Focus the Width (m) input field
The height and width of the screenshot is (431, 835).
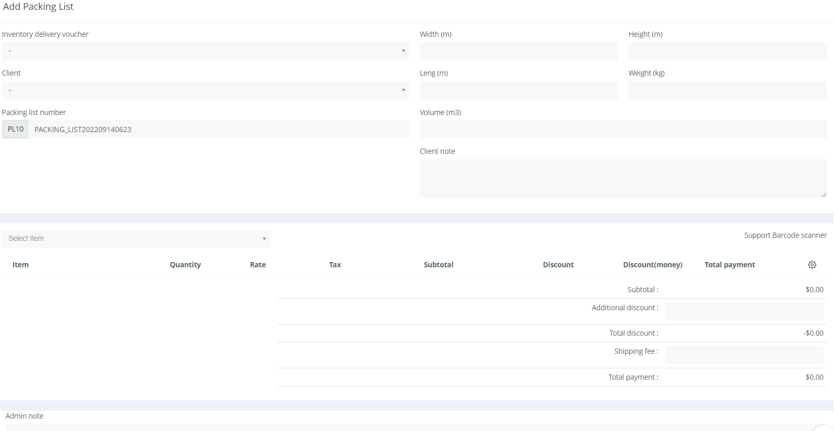coord(519,51)
